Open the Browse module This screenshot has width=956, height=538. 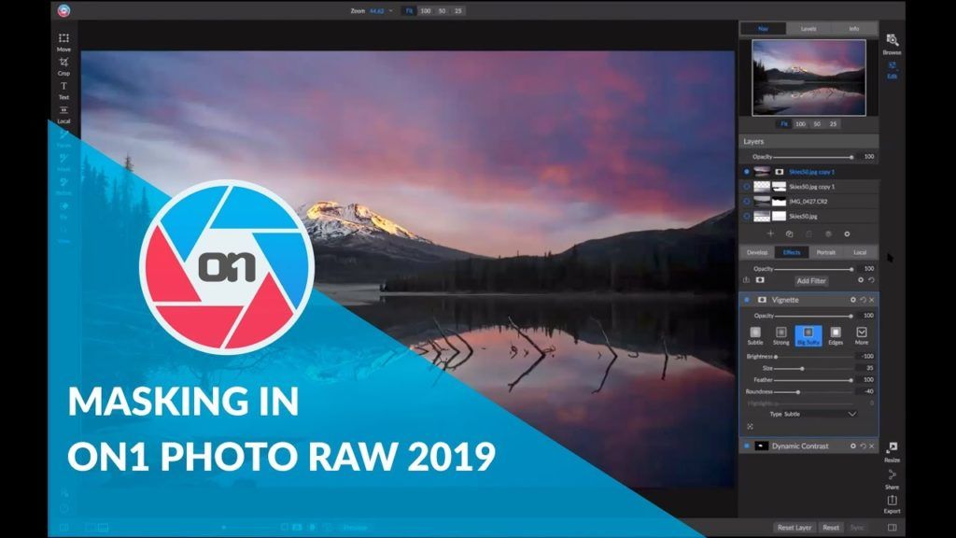coord(892,44)
